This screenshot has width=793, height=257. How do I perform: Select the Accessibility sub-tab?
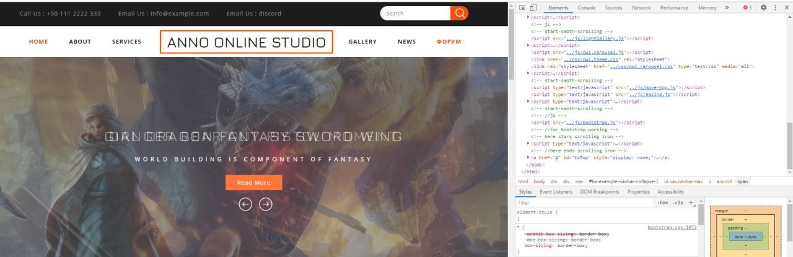tap(671, 192)
